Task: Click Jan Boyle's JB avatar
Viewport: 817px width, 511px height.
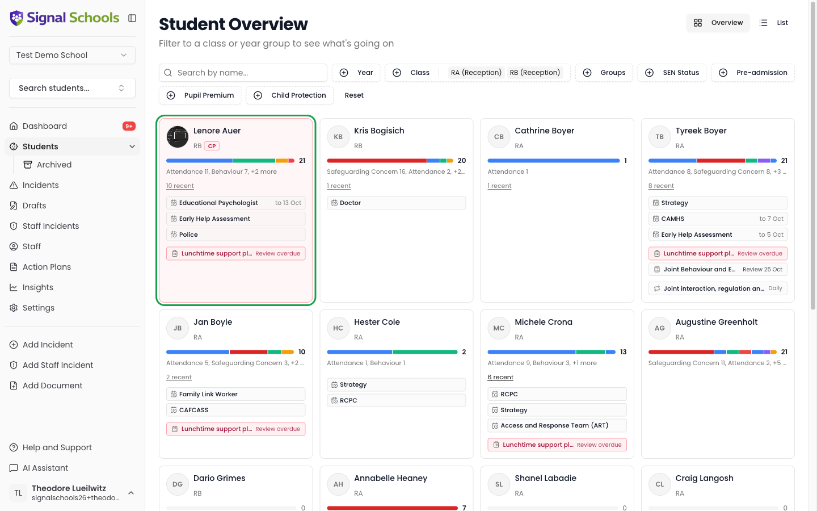Action: (x=178, y=328)
